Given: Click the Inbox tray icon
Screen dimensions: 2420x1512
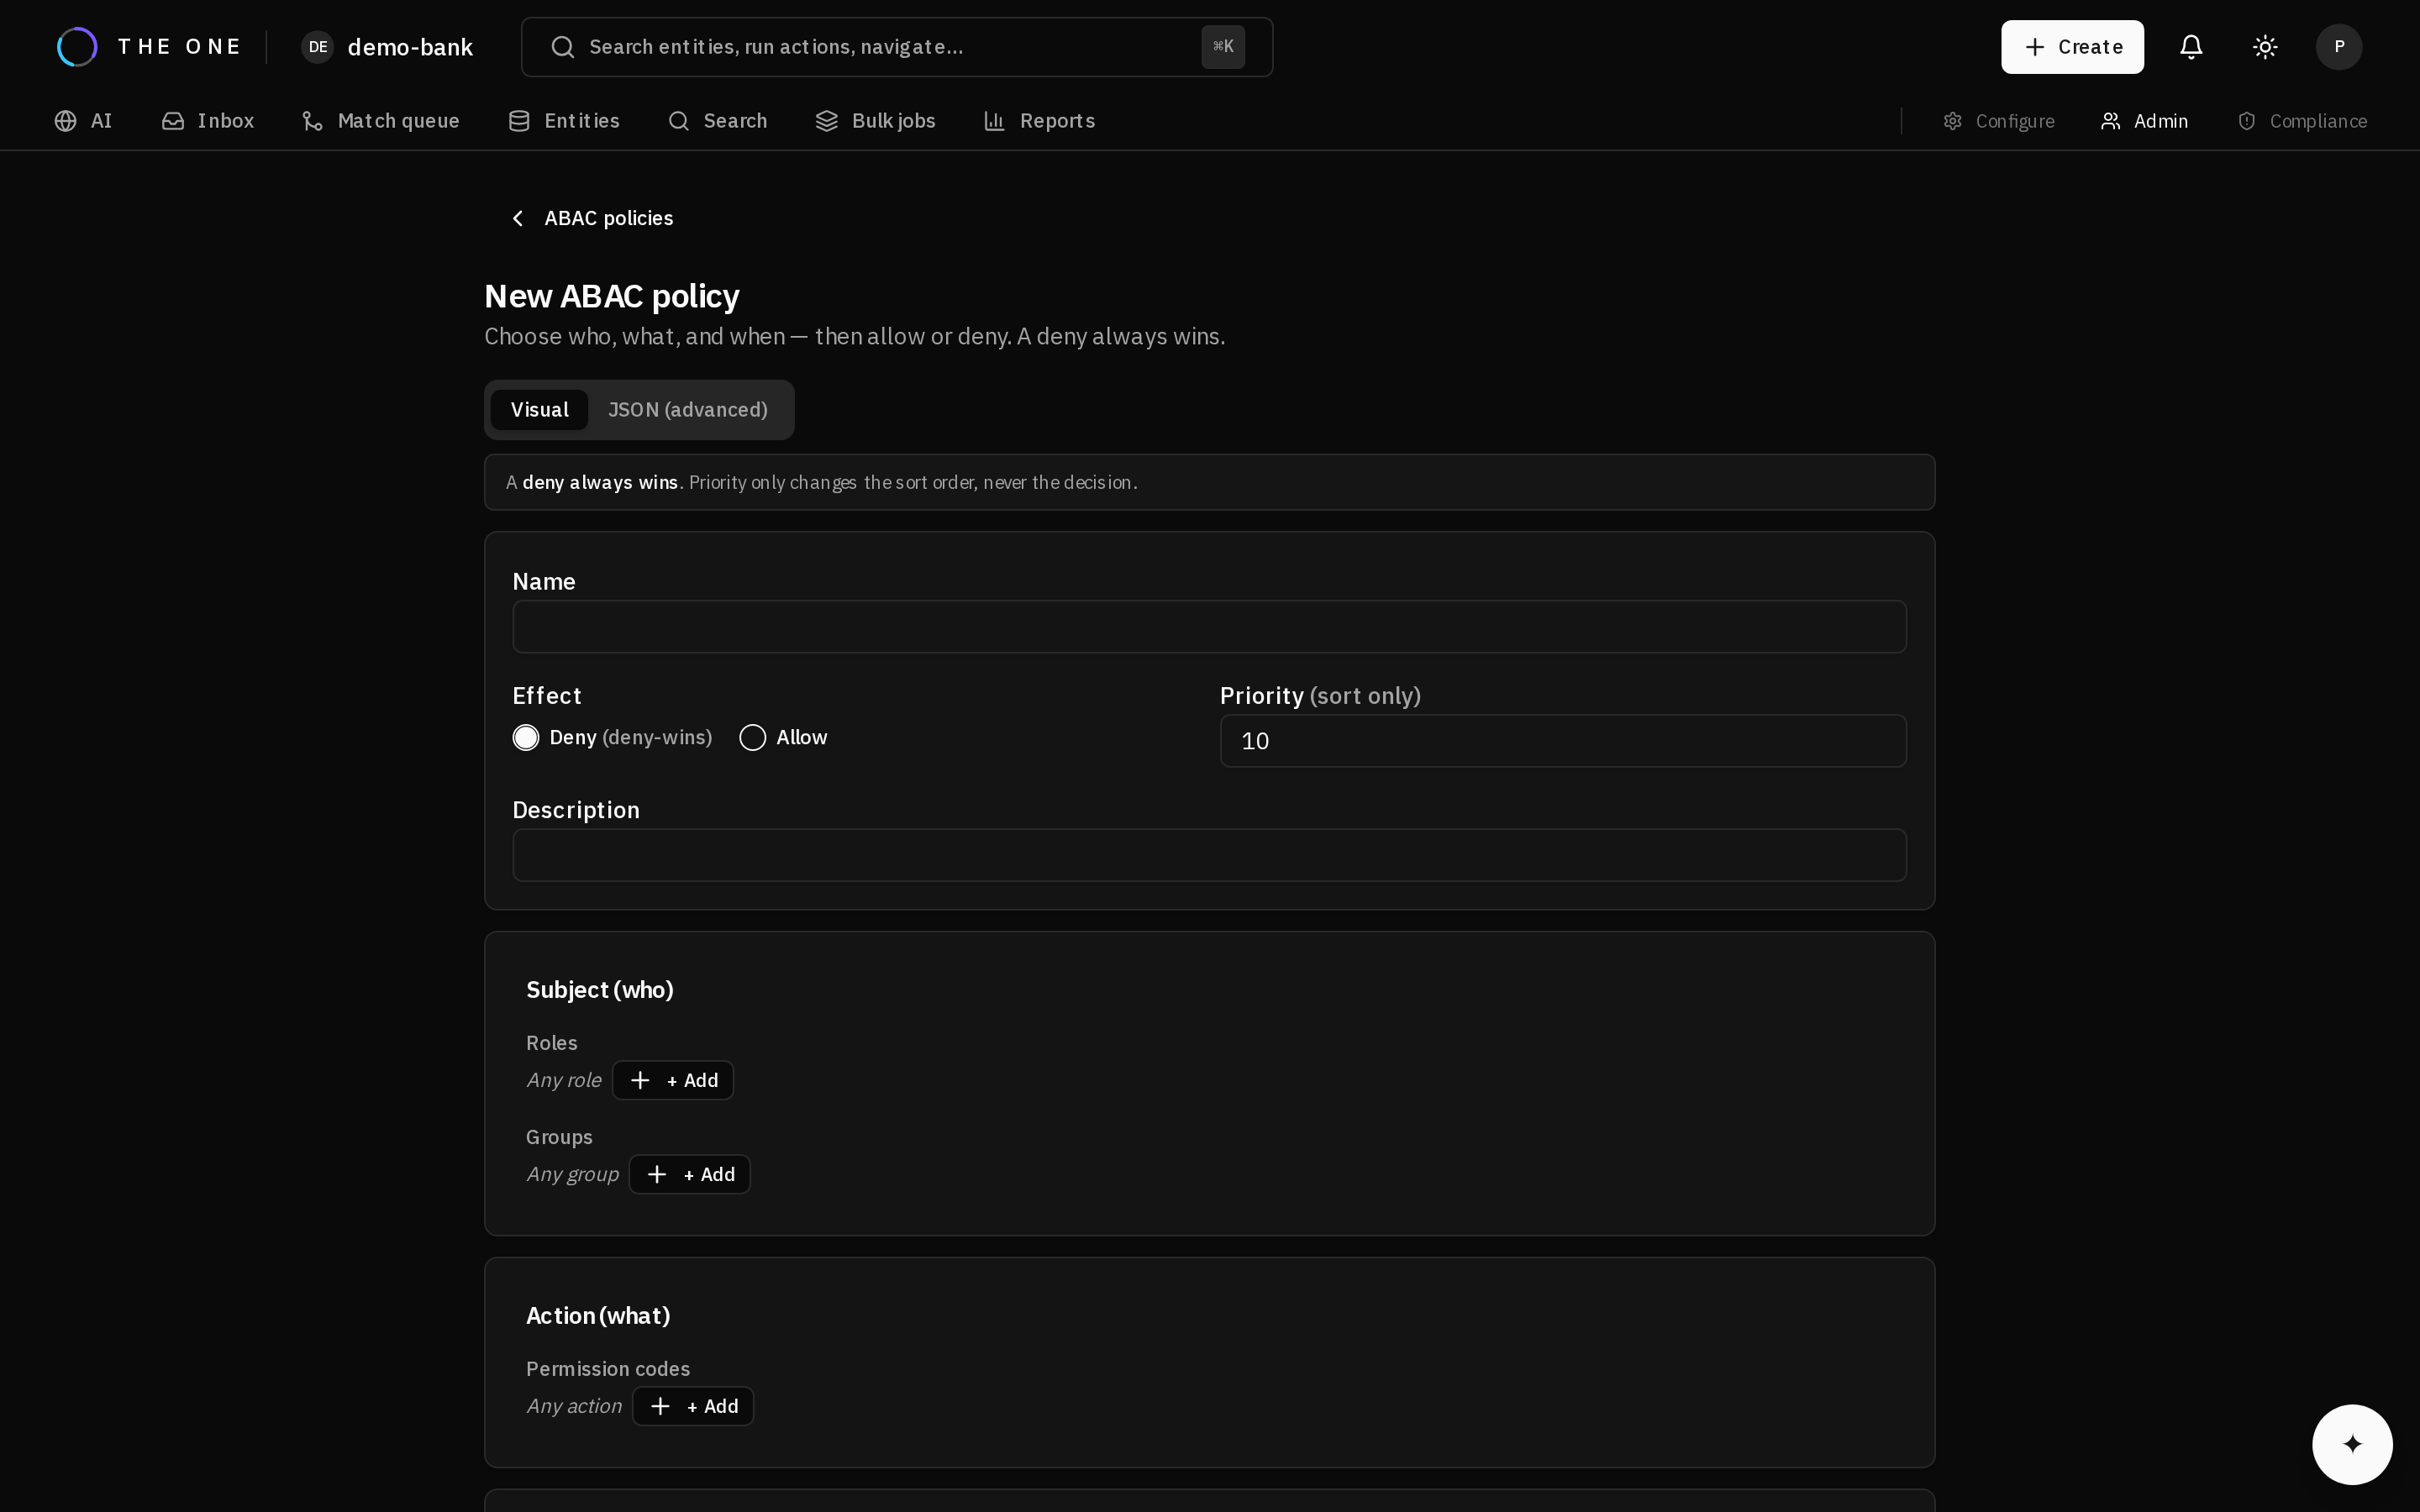Looking at the screenshot, I should (173, 121).
